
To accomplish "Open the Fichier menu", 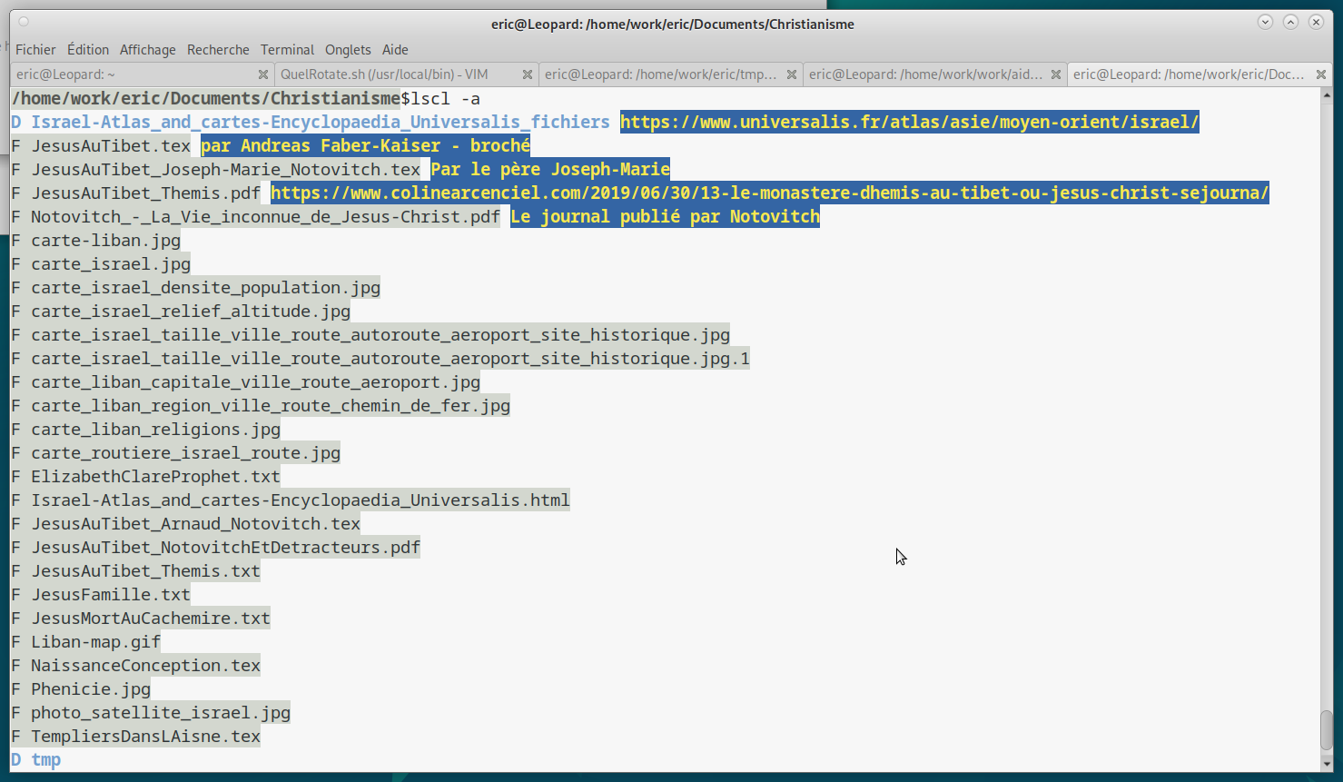I will point(35,50).
